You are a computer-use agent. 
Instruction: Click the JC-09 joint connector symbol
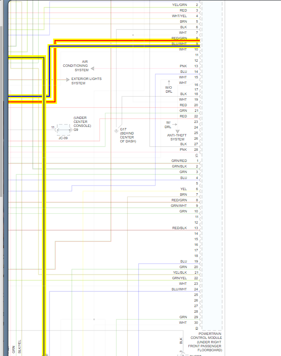pyautogui.click(x=63, y=130)
